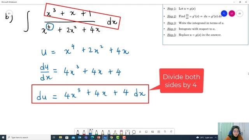Select the black pen in whiteboard toolbar
The width and height of the screenshot is (249, 140).
pos(78,132)
